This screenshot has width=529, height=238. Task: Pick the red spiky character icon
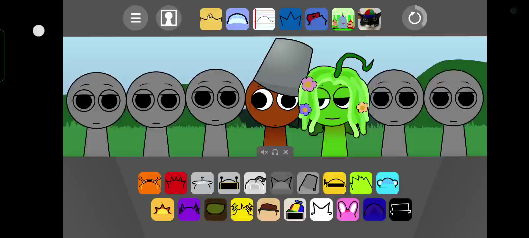(176, 183)
